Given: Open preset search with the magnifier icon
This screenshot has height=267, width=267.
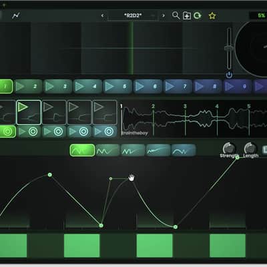Looking at the screenshot, I should [176, 15].
